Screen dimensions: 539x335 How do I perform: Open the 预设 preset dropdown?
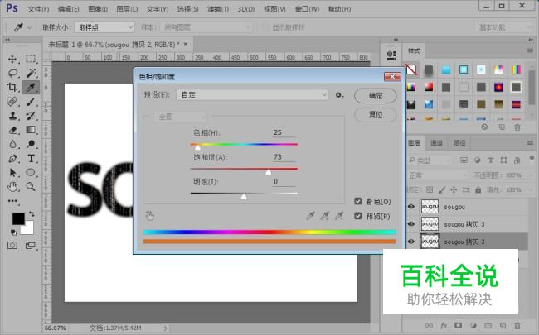pos(252,95)
